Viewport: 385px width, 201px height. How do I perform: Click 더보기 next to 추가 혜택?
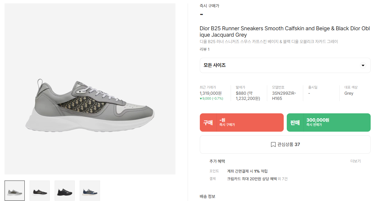(355, 161)
